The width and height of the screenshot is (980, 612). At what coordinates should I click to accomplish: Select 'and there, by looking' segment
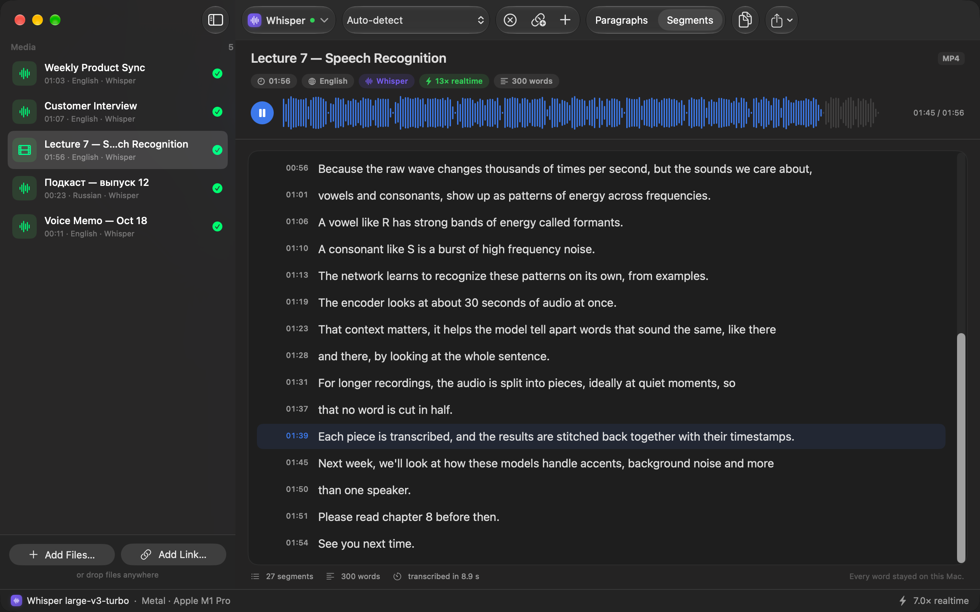(601, 356)
